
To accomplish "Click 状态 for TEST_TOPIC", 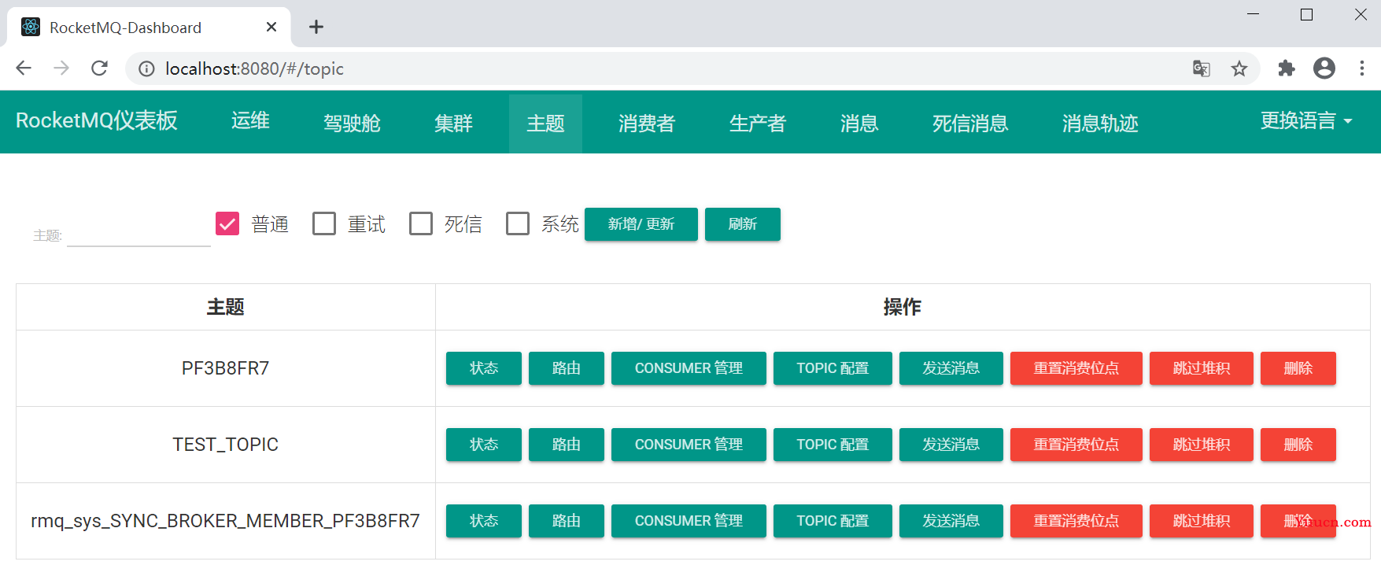I will click(484, 445).
